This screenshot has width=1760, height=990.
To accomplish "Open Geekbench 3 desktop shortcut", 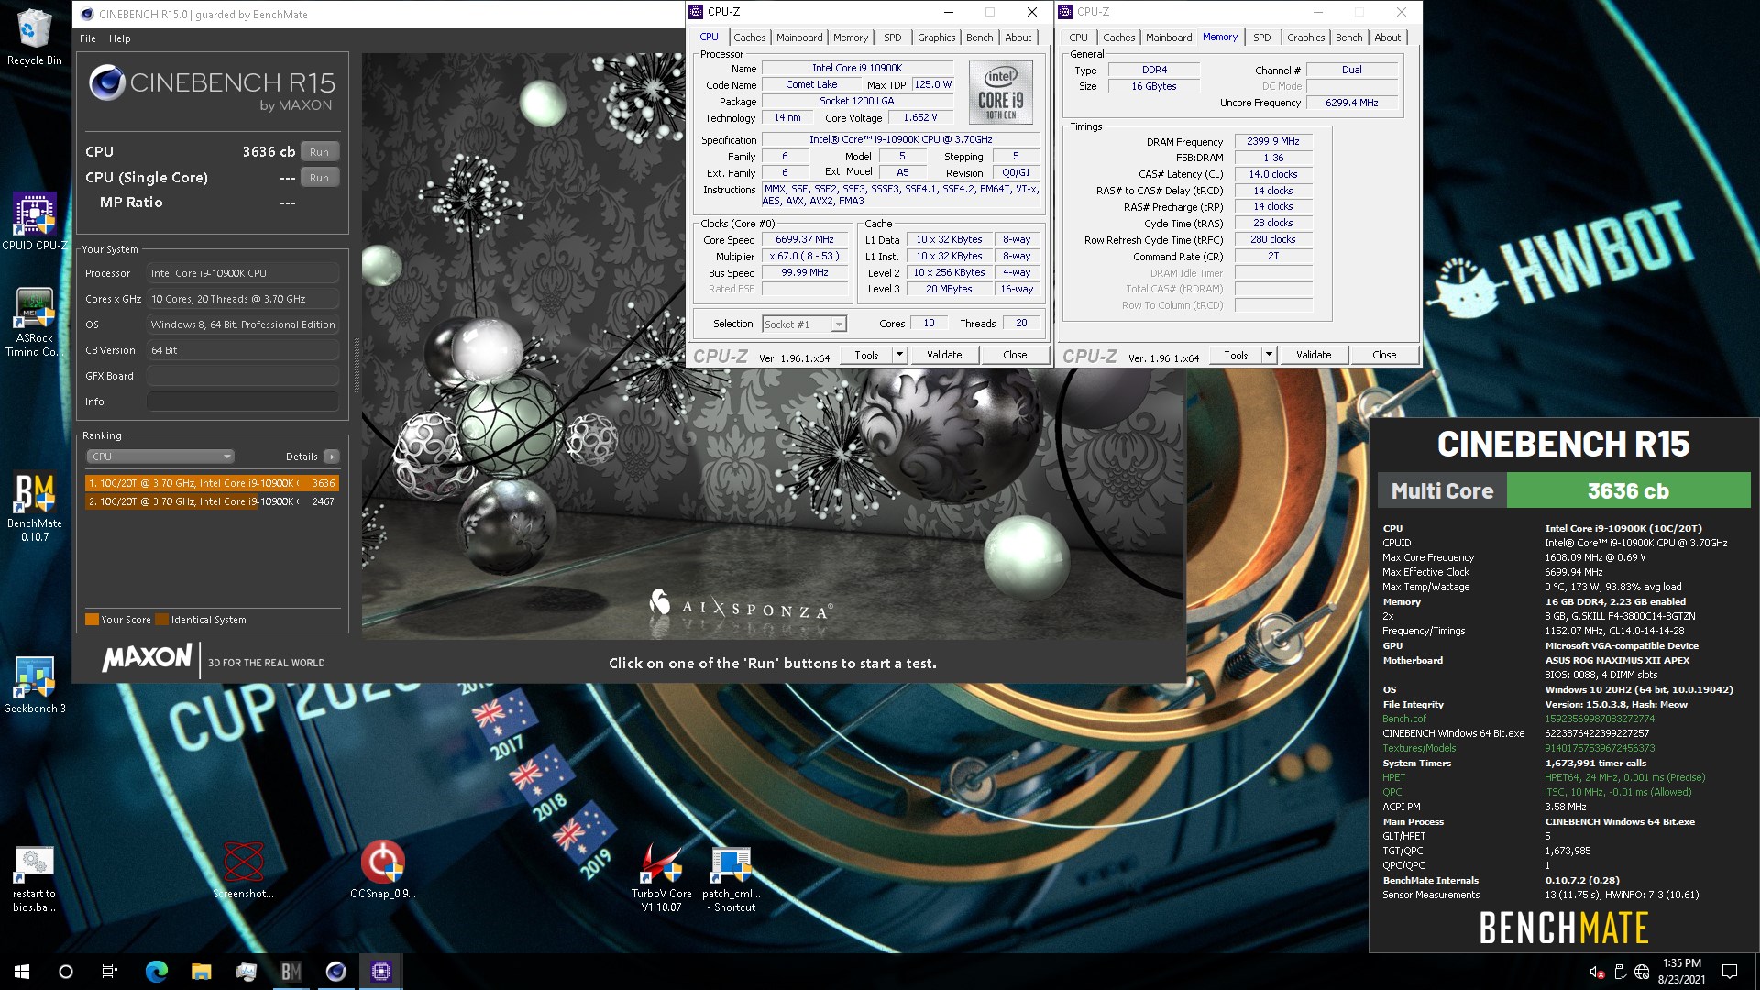I will (34, 685).
